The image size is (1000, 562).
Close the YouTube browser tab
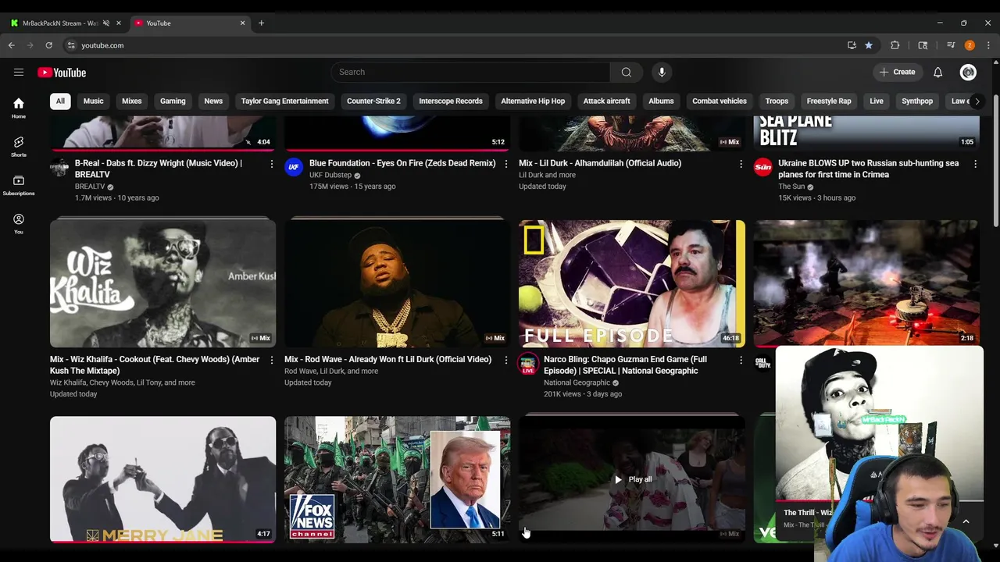(x=242, y=23)
